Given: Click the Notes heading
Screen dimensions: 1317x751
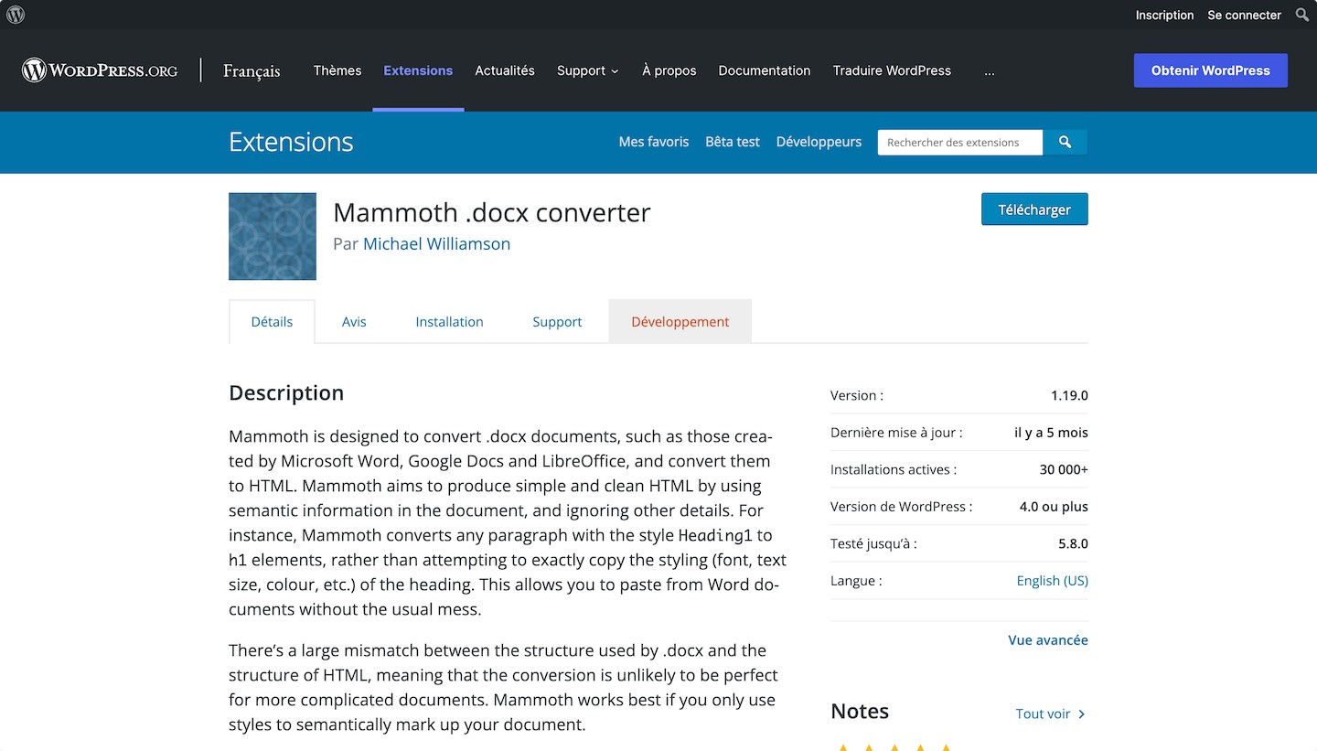Looking at the screenshot, I should click(860, 712).
